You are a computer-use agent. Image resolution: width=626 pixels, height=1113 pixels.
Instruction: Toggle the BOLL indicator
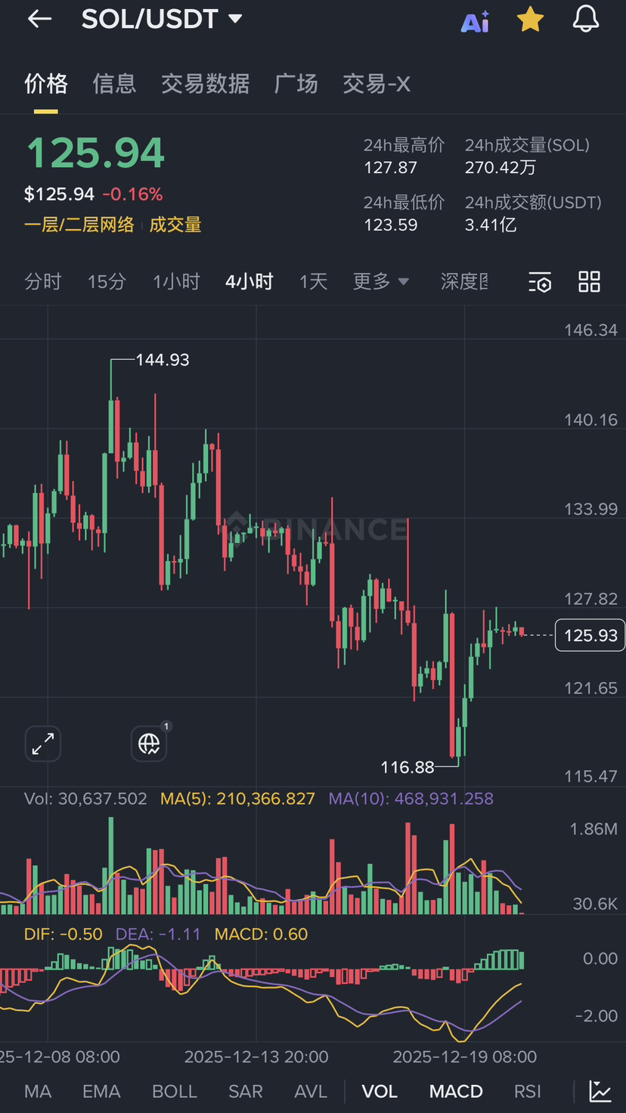pos(175,1091)
